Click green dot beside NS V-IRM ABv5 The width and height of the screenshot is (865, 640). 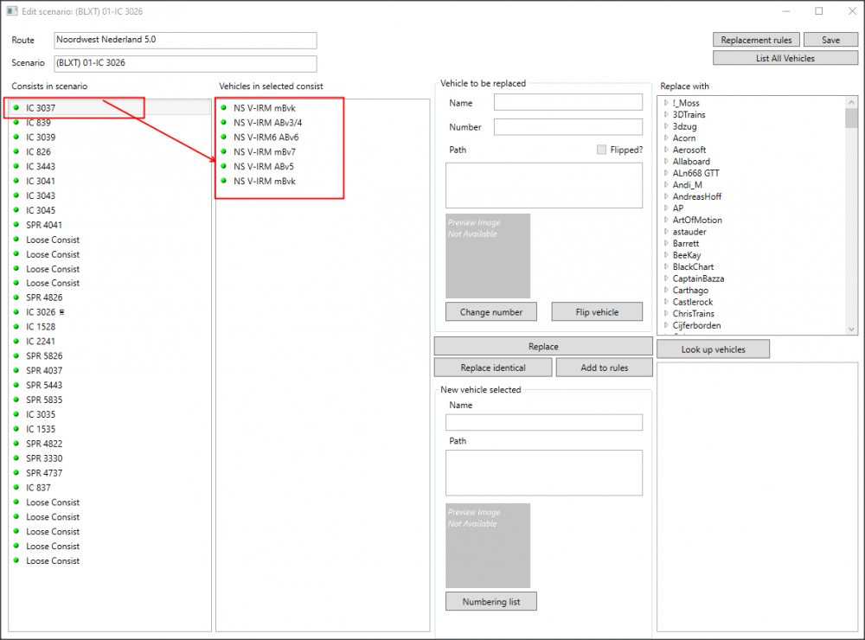224,166
